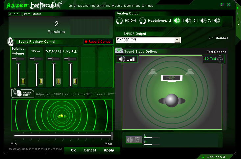Switch to Record Control

[x=98, y=42]
